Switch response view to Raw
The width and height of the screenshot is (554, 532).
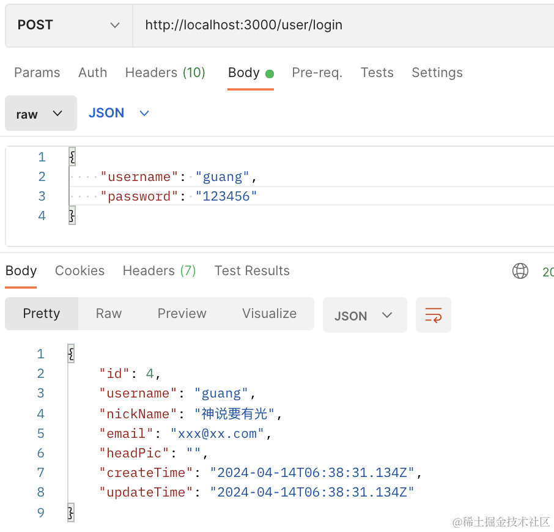coord(109,314)
